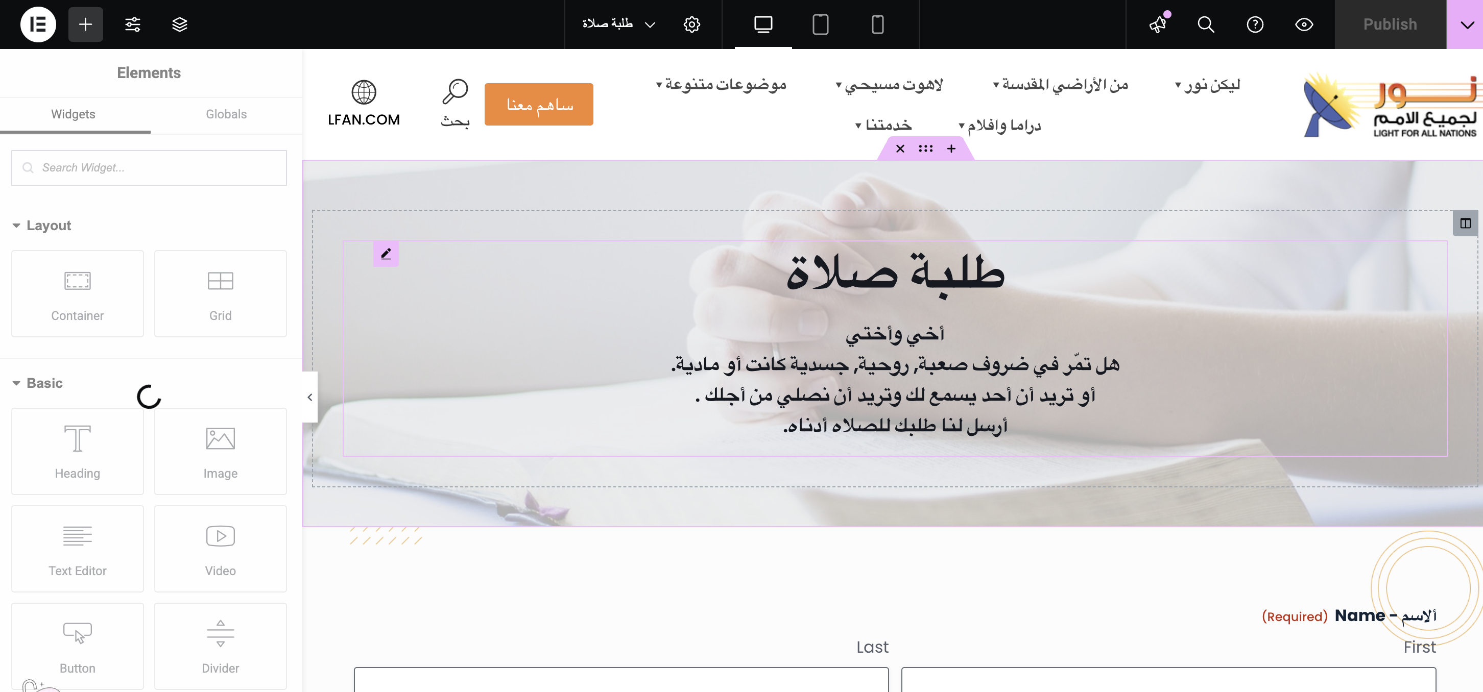Image resolution: width=1483 pixels, height=692 pixels.
Task: Toggle preview changes eye icon
Action: (1304, 24)
